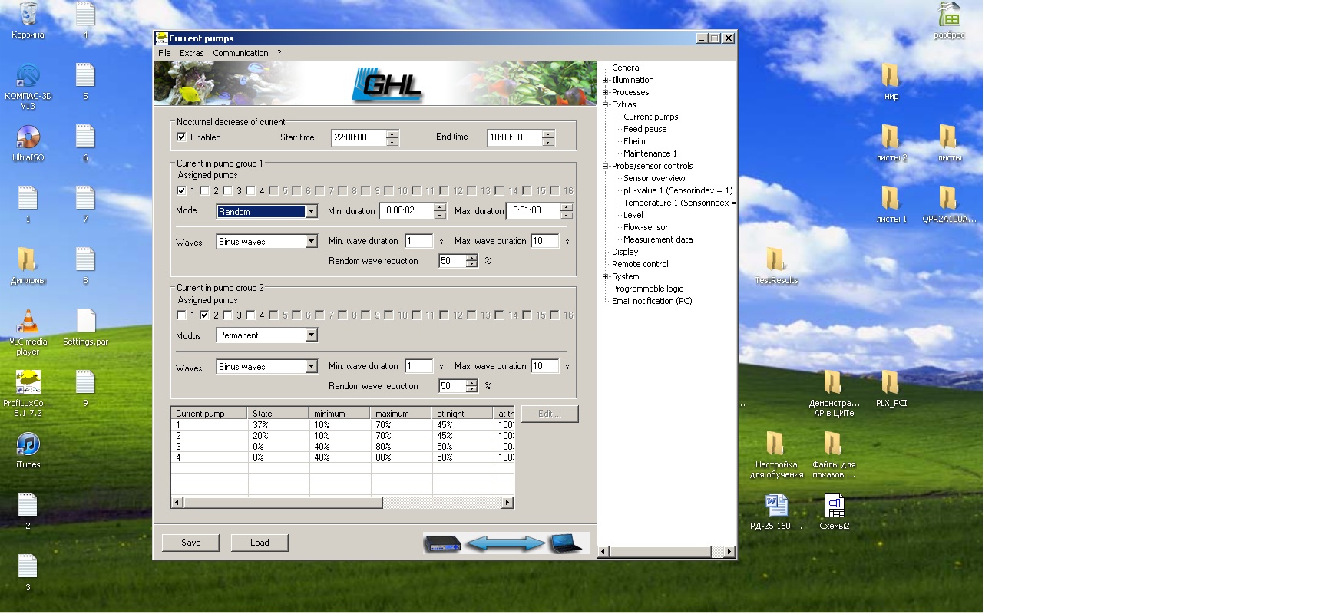
Task: Open the Communication menu
Action: tap(240, 53)
